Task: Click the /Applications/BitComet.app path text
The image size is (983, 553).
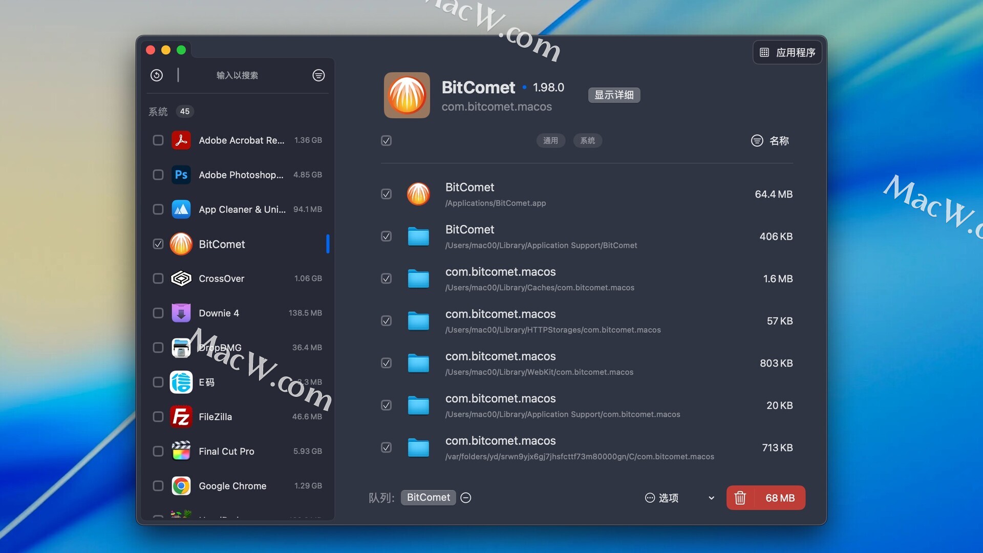Action: (496, 203)
